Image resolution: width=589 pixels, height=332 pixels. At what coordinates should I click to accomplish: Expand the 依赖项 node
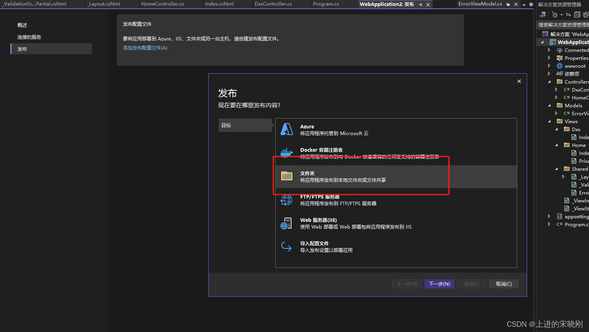pos(549,74)
